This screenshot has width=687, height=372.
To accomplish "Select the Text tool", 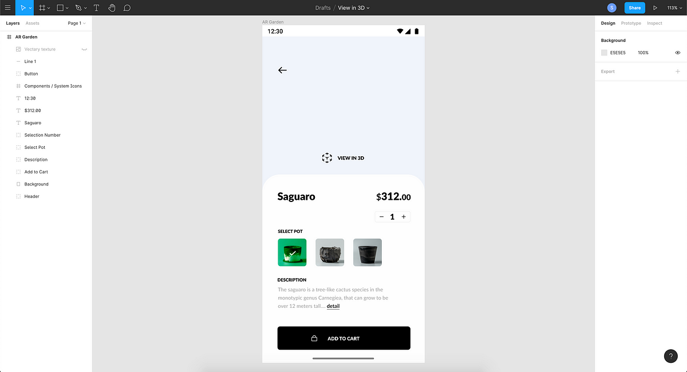I will (x=96, y=8).
